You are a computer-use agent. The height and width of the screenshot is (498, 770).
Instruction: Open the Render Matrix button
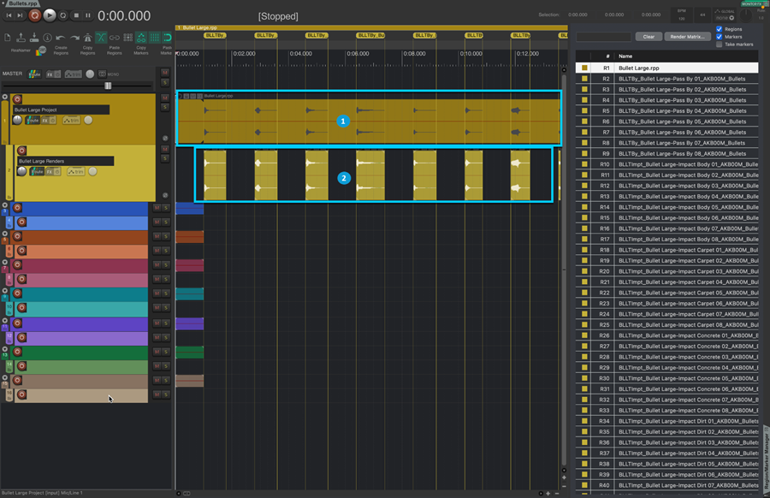click(x=687, y=37)
